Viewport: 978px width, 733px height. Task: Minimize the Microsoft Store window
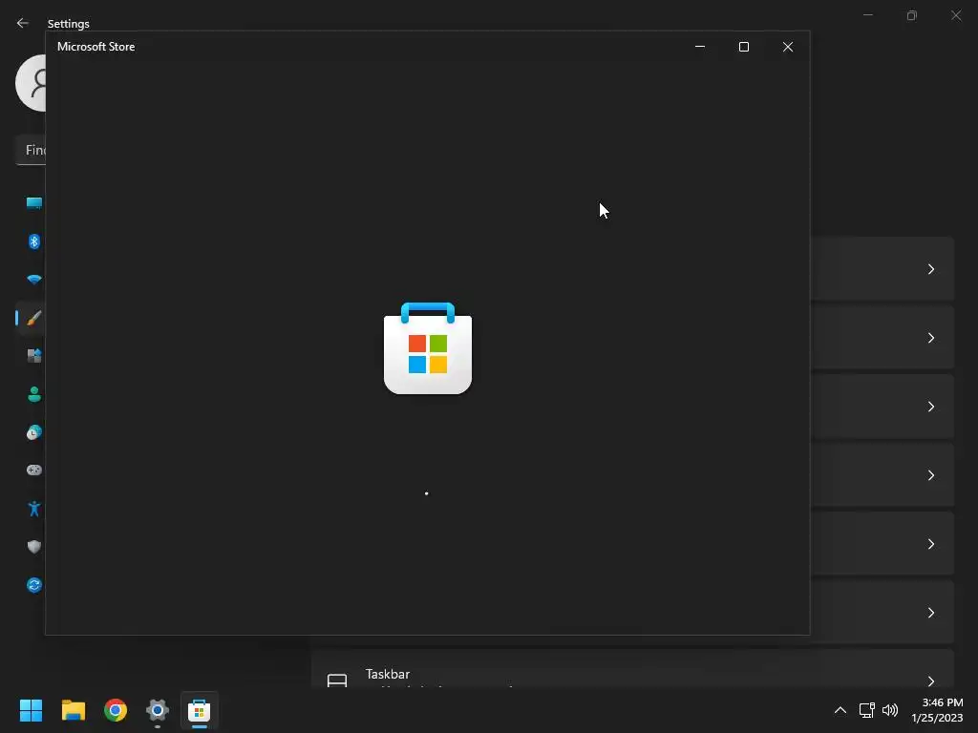(x=700, y=47)
